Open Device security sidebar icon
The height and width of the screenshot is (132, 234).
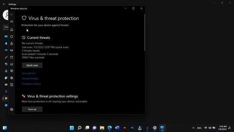pos(12,64)
